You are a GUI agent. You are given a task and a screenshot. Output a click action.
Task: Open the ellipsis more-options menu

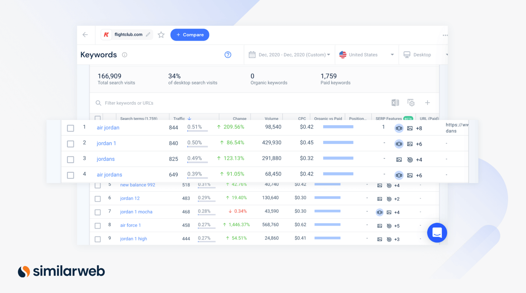(x=445, y=35)
